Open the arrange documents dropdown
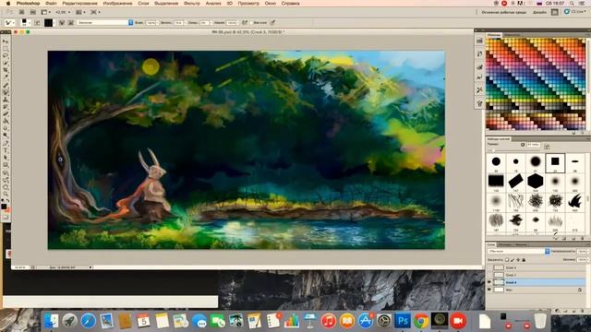Screen dimensions: 591x332 click(x=80, y=12)
